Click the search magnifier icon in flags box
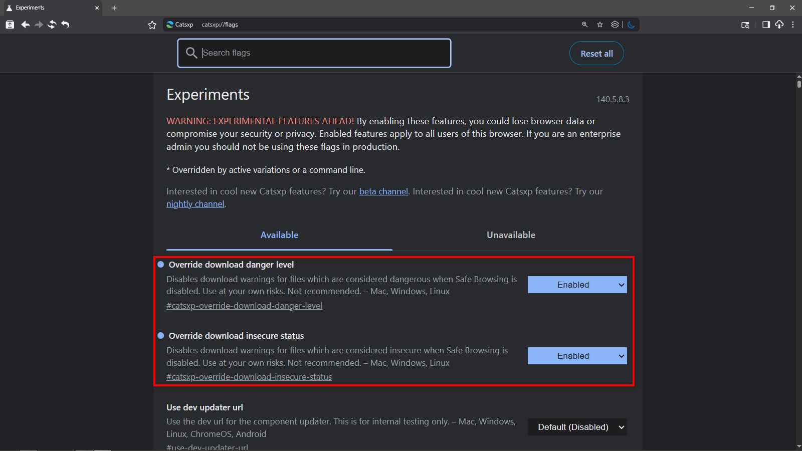The image size is (802, 451). [x=191, y=53]
